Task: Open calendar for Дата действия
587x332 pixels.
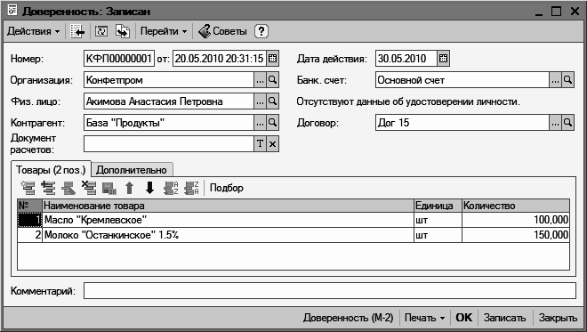Action: pyautogui.click(x=443, y=59)
